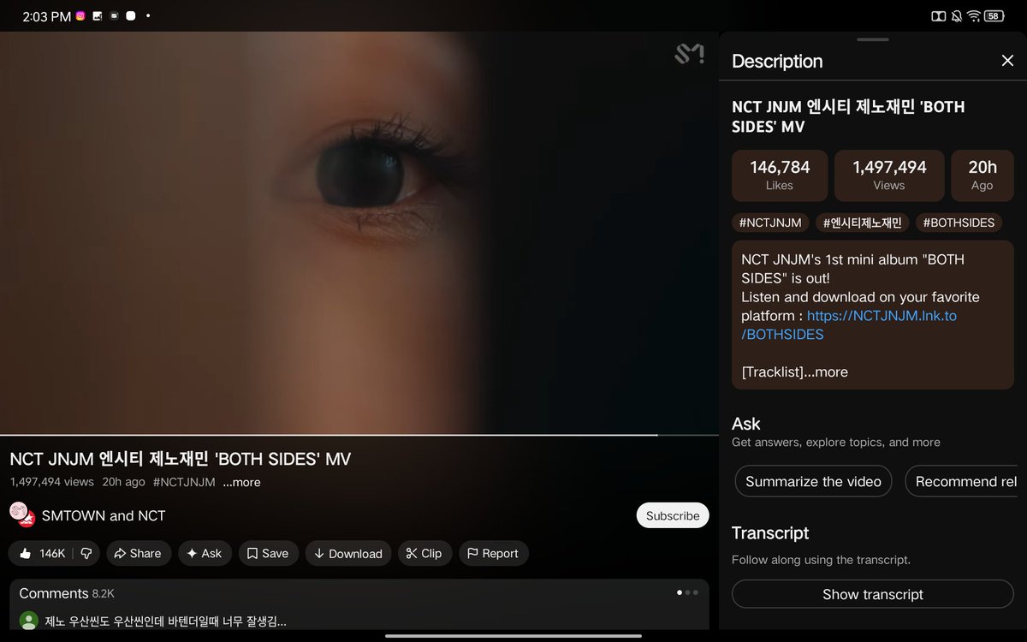Viewport: 1027px width, 642px height.
Task: Open the #엔시티제노재민 hashtag chip
Action: click(862, 223)
